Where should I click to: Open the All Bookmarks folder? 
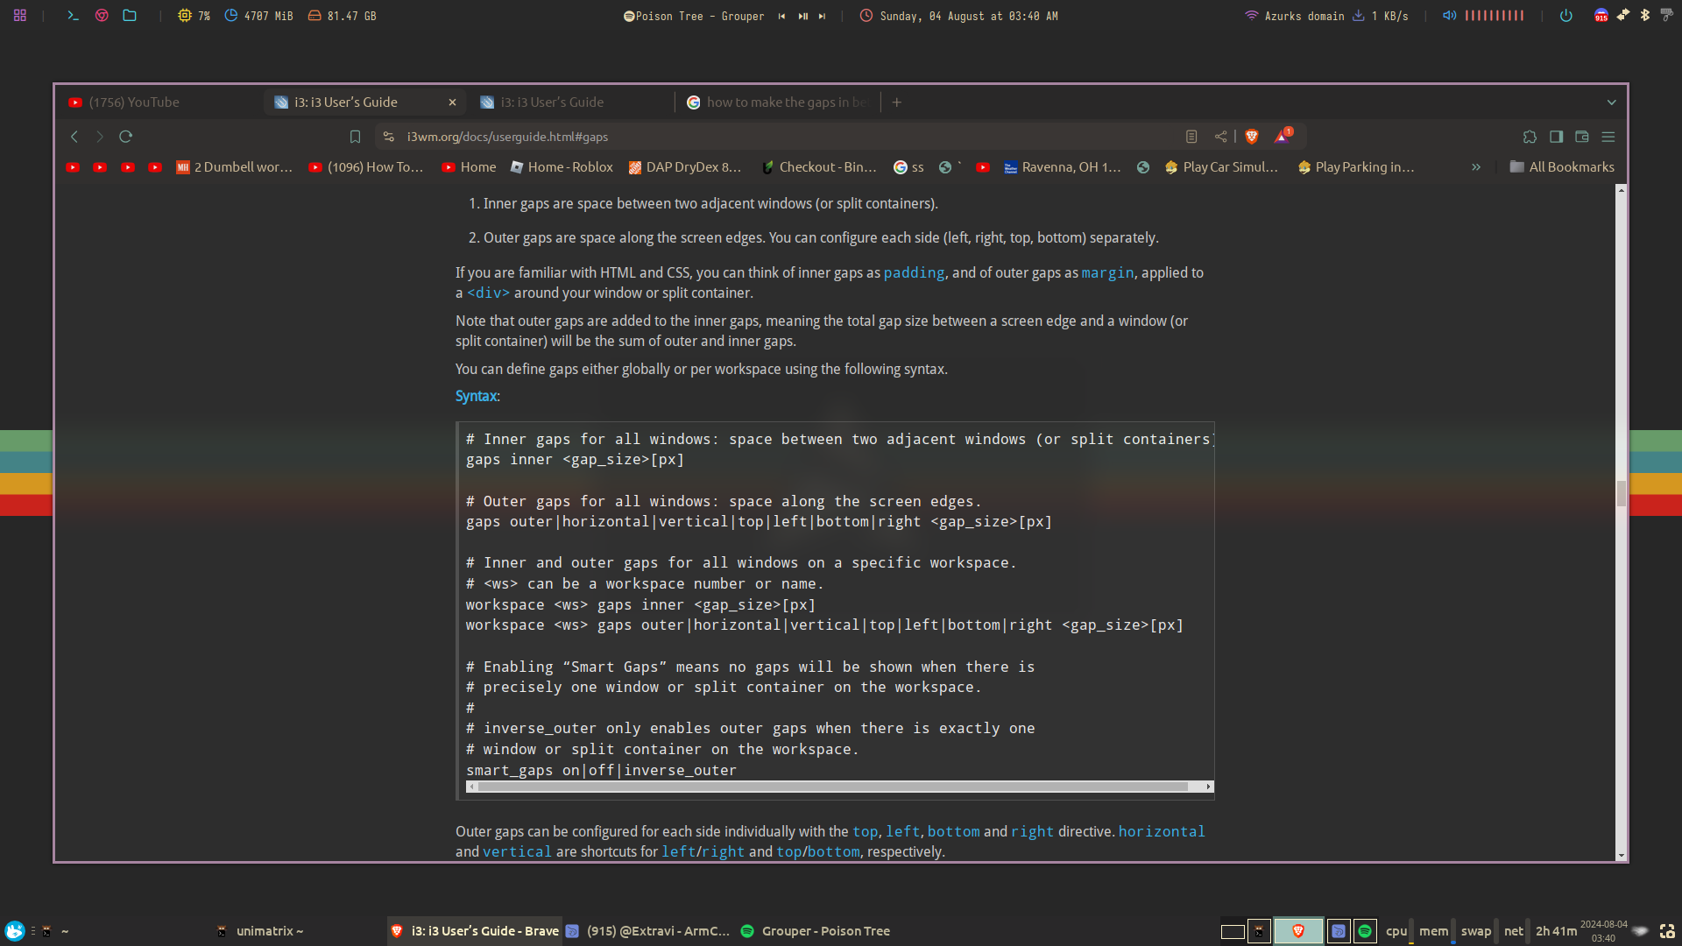click(x=1562, y=167)
